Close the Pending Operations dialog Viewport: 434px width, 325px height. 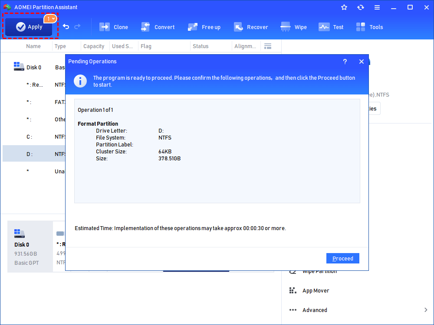pyautogui.click(x=362, y=62)
